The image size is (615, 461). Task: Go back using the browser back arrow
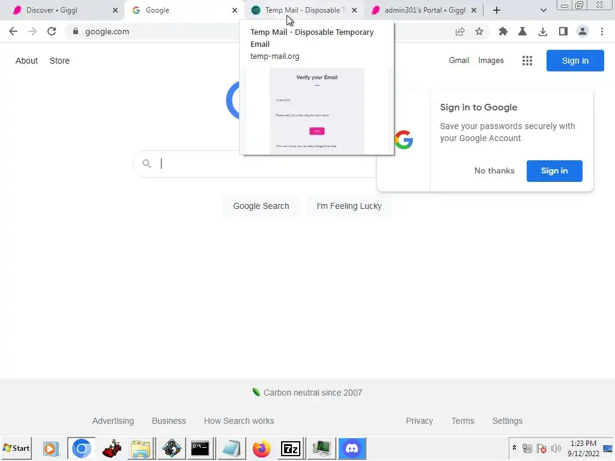click(x=13, y=31)
